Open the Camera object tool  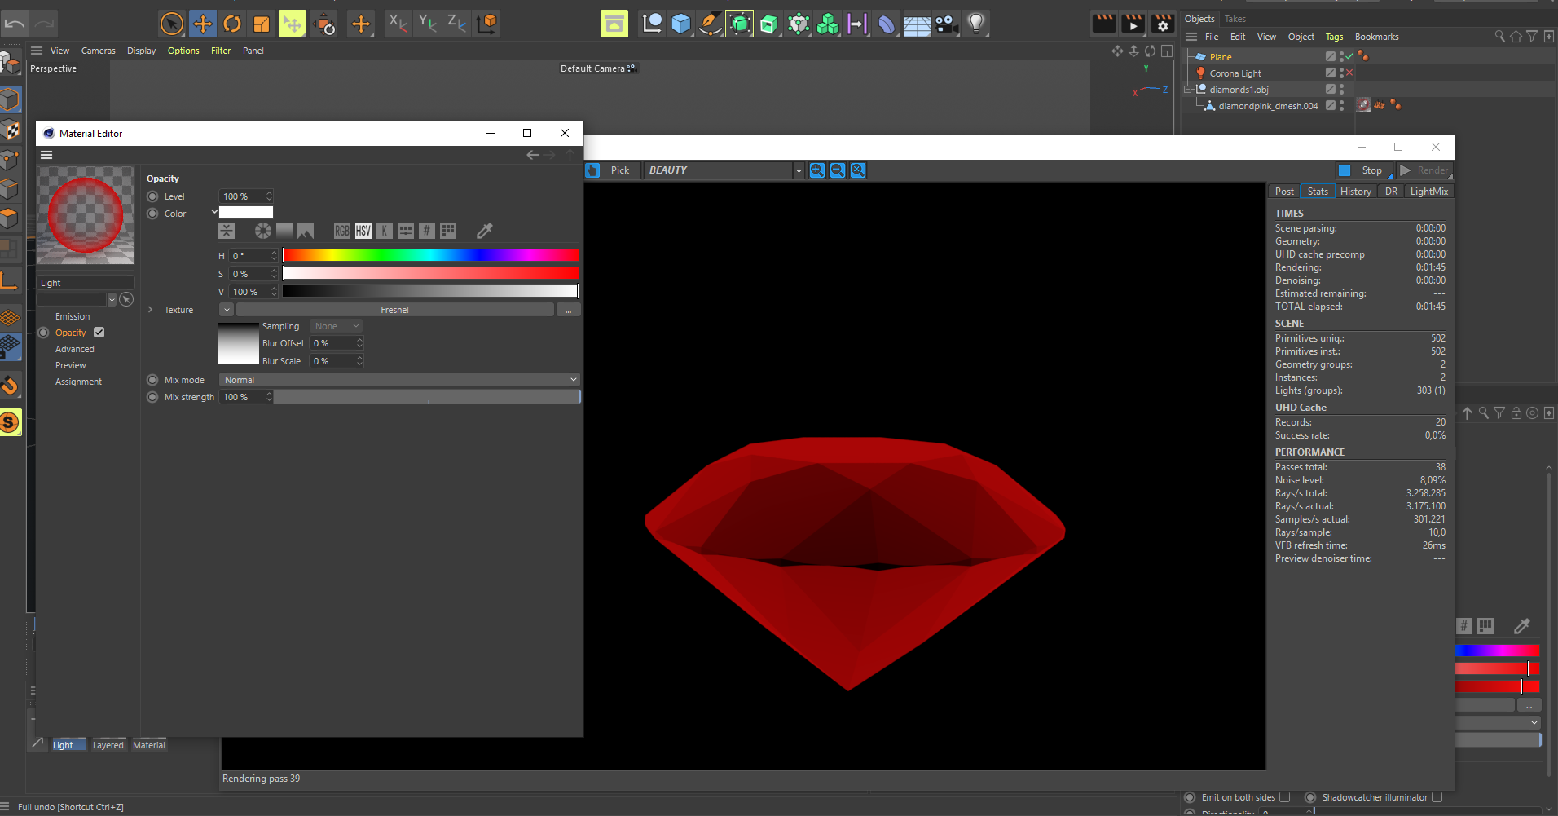(x=946, y=24)
